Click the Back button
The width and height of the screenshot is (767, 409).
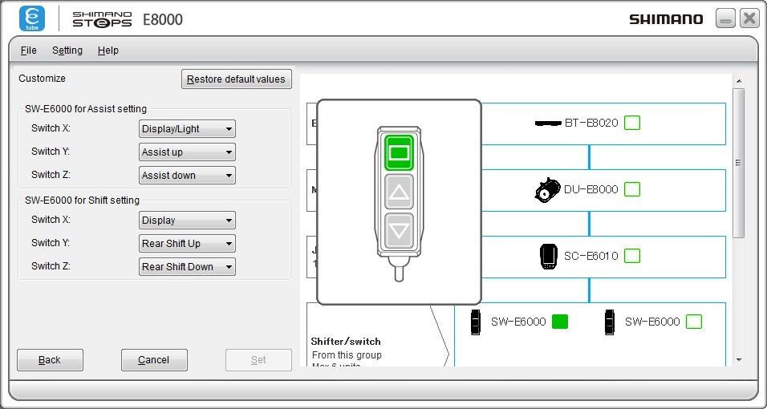pos(50,360)
